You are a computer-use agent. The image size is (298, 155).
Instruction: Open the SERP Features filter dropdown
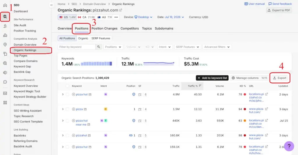(x=187, y=47)
